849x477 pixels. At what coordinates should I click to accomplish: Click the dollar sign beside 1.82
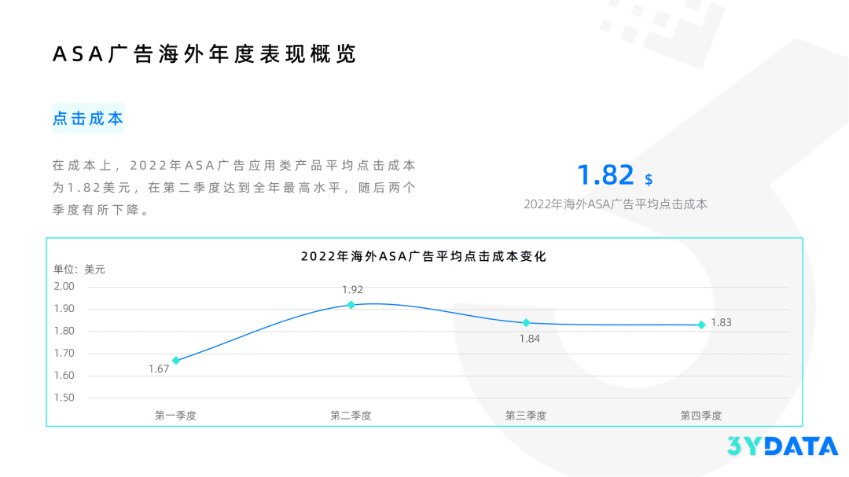click(x=649, y=179)
